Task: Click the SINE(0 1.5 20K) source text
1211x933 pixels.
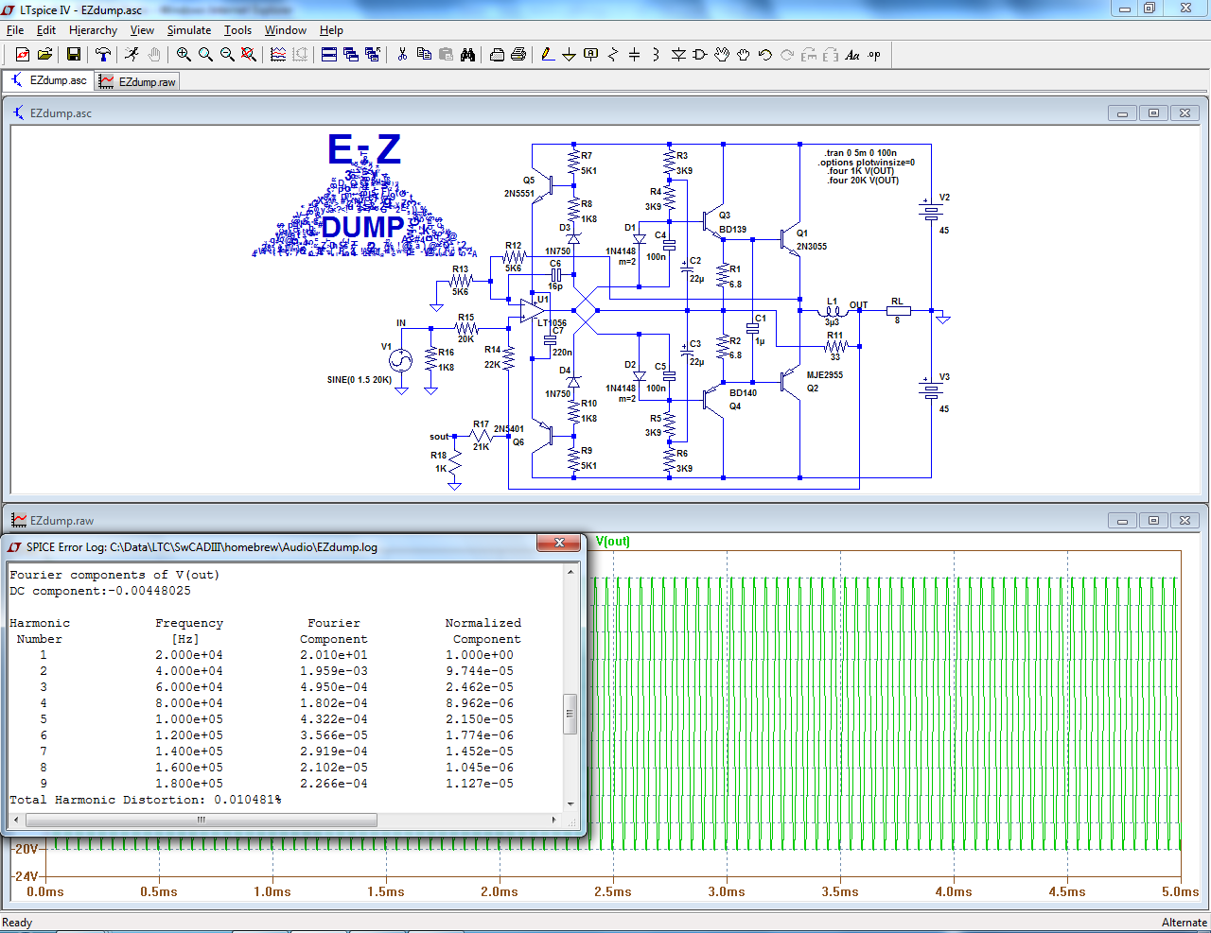Action: (x=360, y=380)
